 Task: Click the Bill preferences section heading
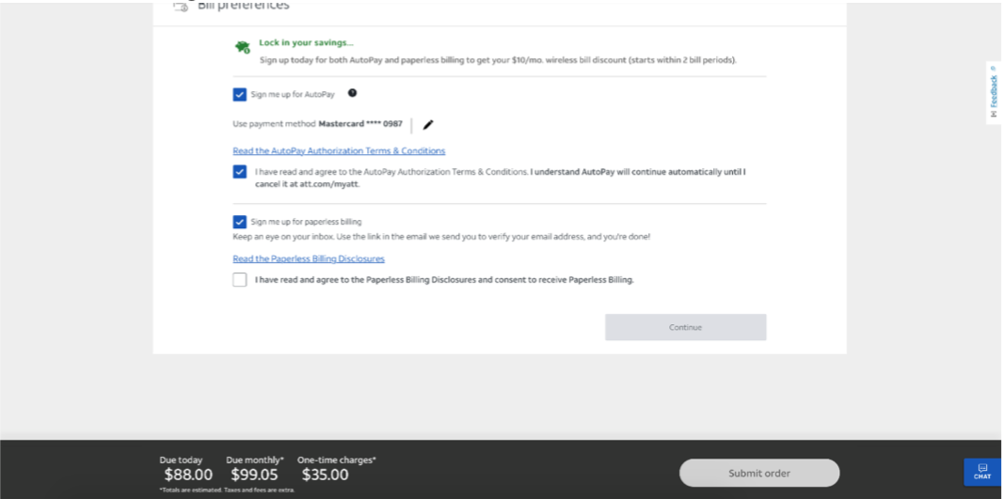243,6
